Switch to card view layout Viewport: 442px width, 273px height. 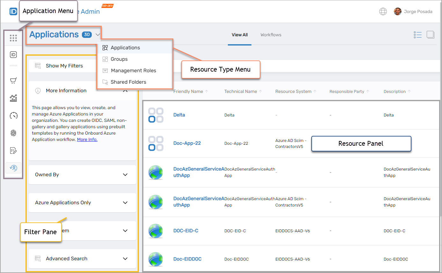(x=430, y=35)
